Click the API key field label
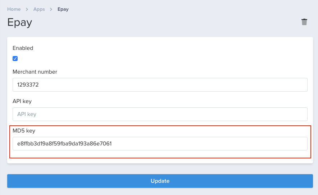Viewport: 318px width, 195px height. [22, 101]
